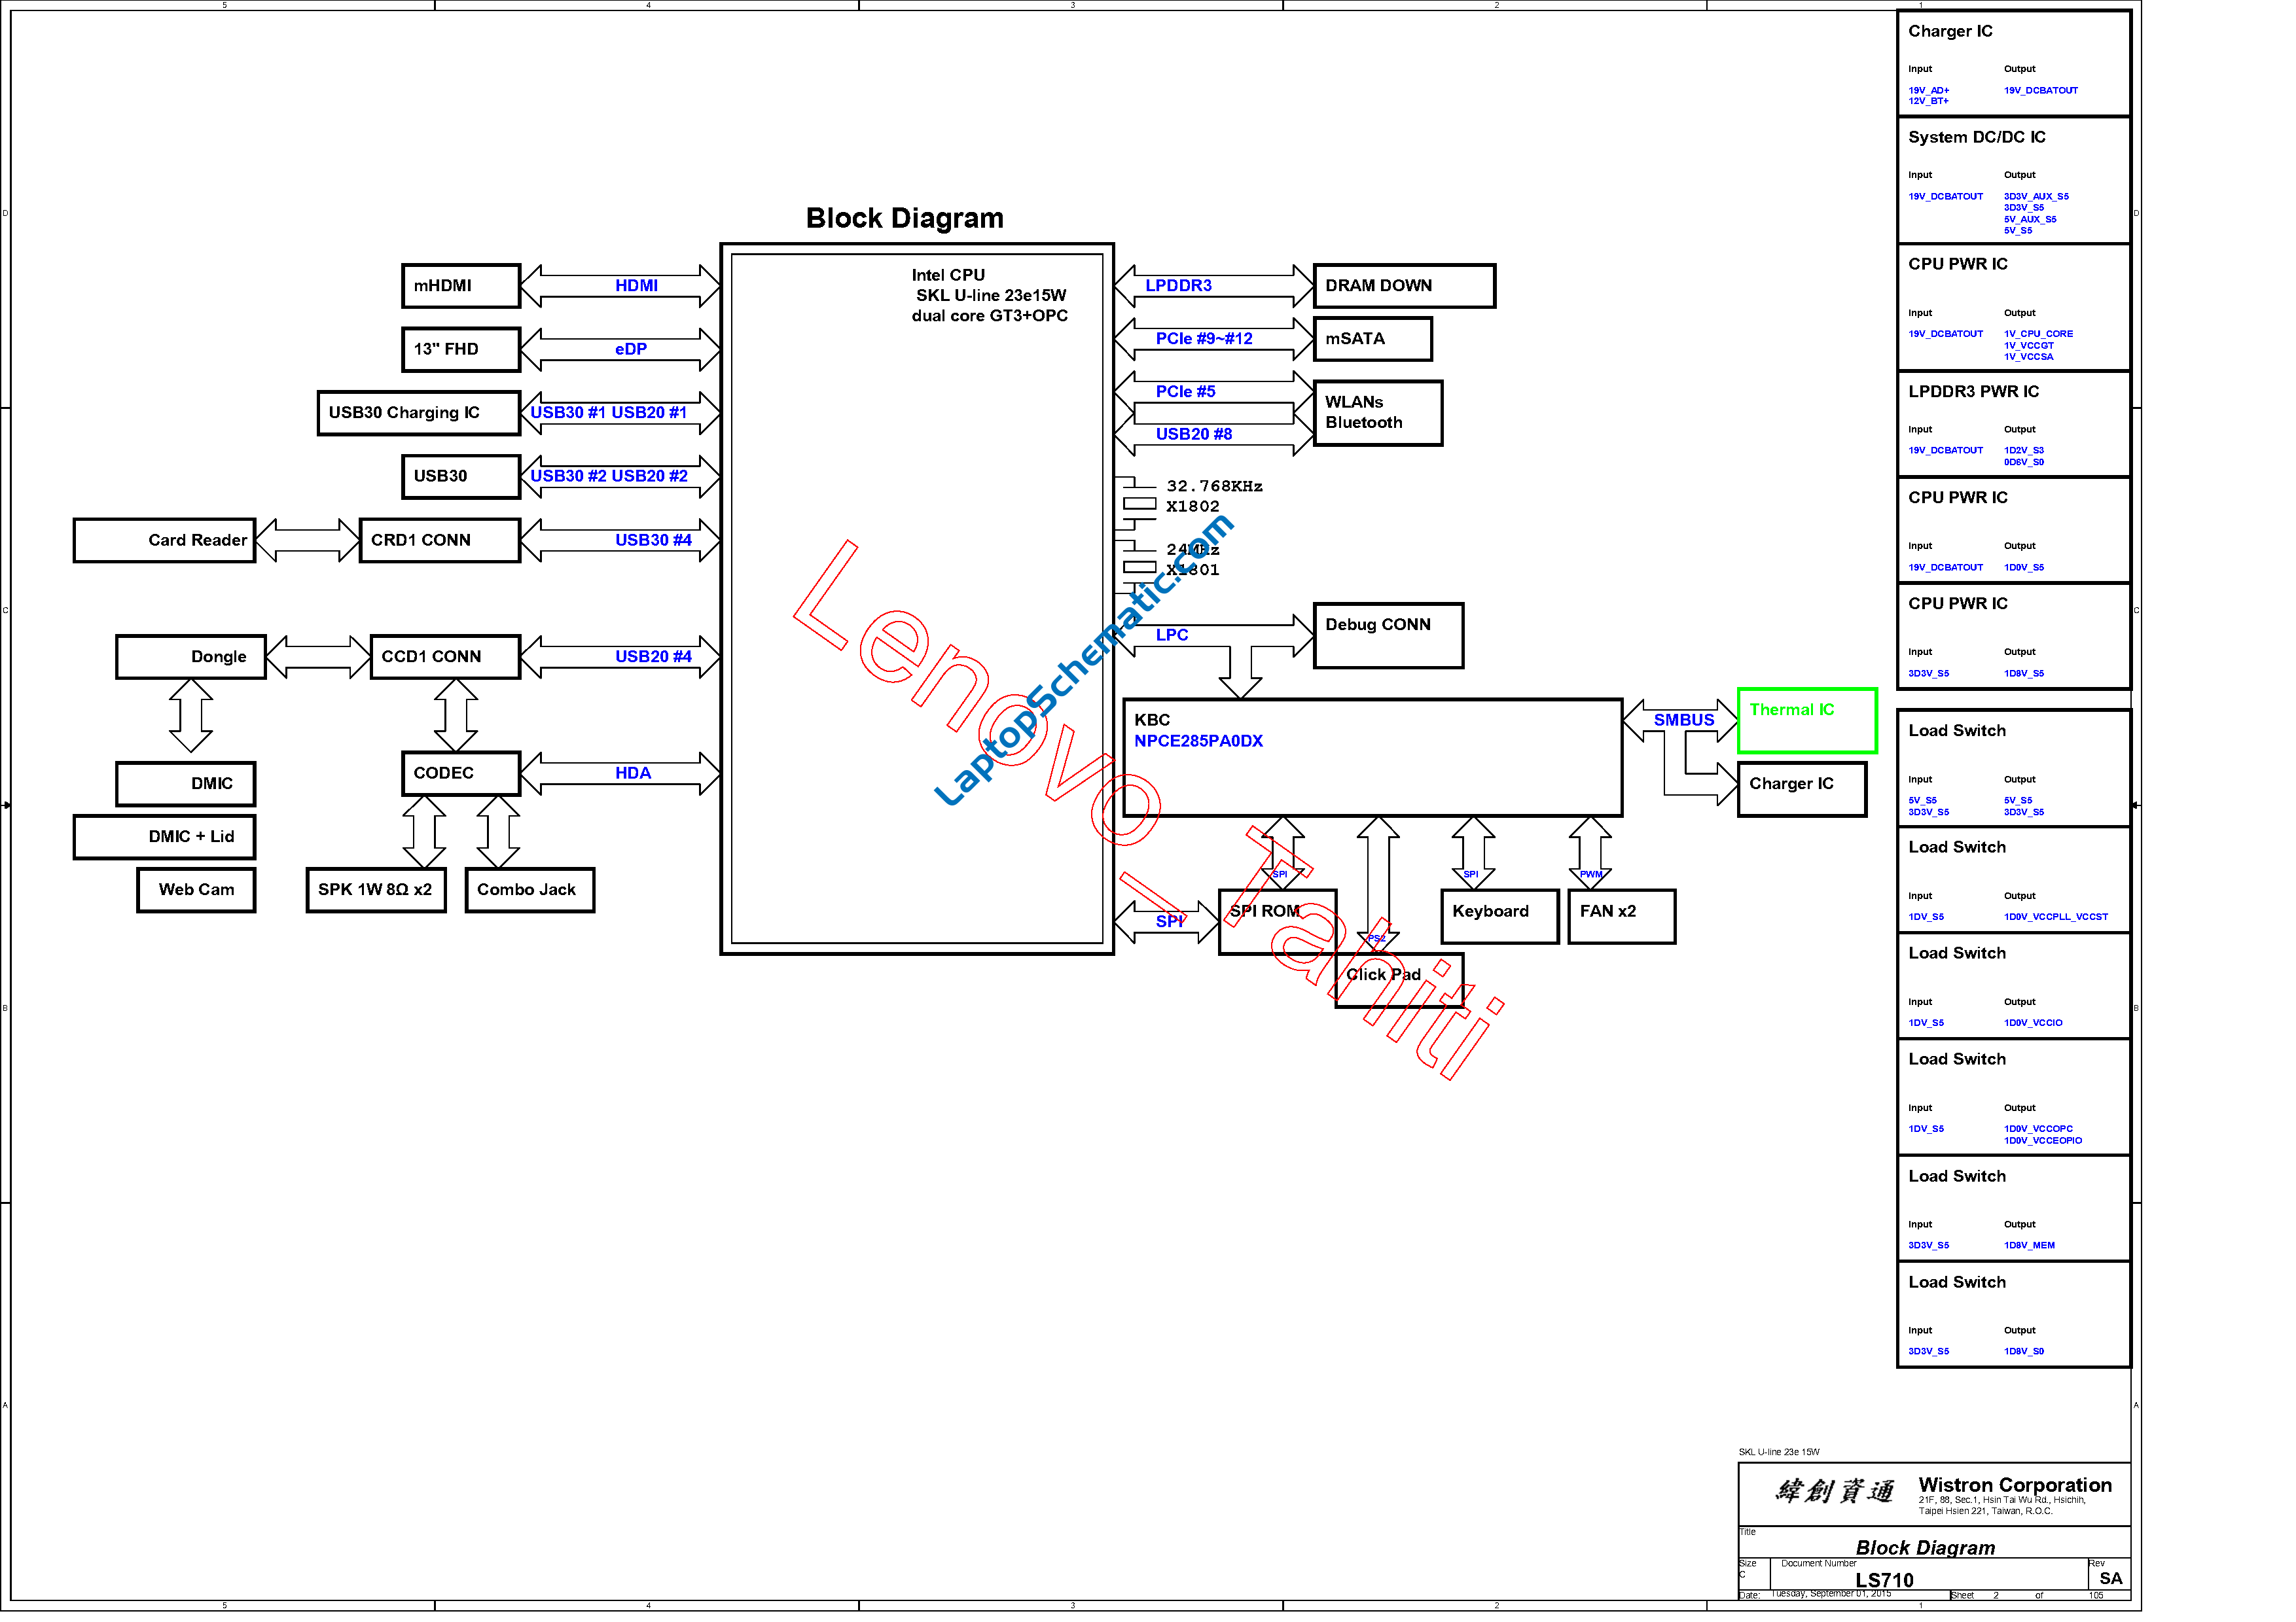Image resolution: width=2296 pixels, height=1622 pixels.
Task: Click the 'Charger IC' block beside the KBC
Action: click(1802, 790)
